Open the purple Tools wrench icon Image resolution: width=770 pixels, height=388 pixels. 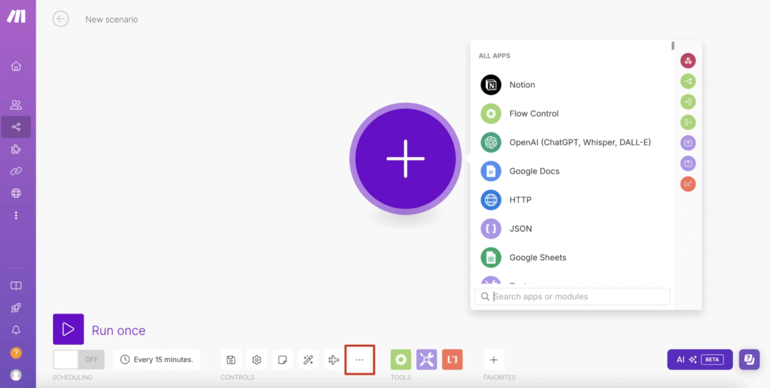[427, 359]
